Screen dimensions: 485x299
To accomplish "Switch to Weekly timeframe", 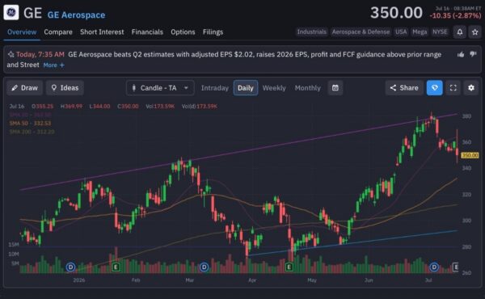I will [274, 88].
